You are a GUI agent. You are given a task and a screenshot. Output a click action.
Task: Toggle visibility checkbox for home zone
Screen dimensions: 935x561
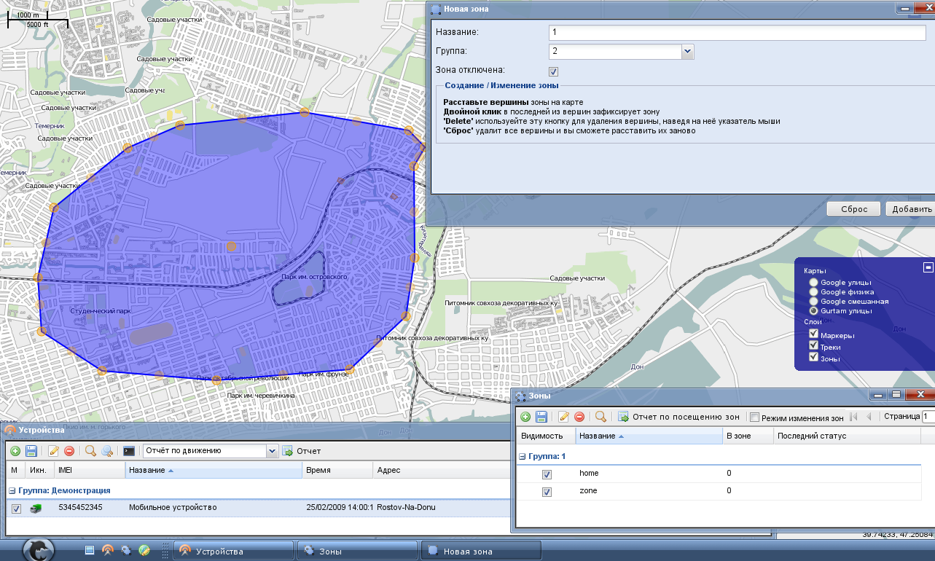click(547, 474)
